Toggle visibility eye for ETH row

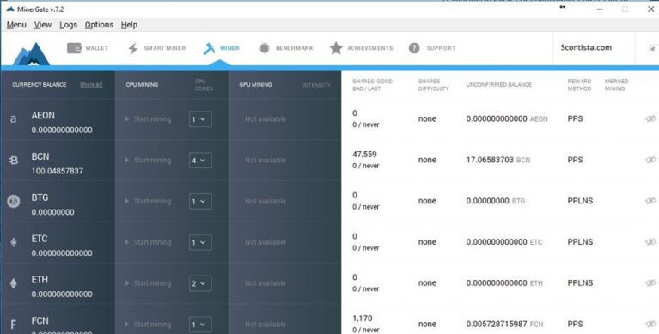click(650, 283)
